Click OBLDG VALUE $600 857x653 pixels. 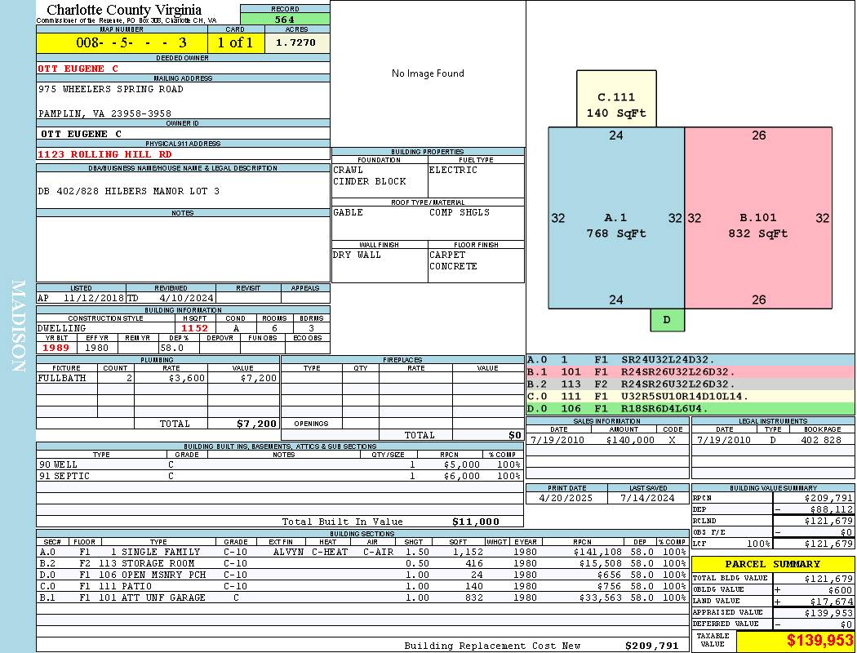pyautogui.click(x=840, y=590)
